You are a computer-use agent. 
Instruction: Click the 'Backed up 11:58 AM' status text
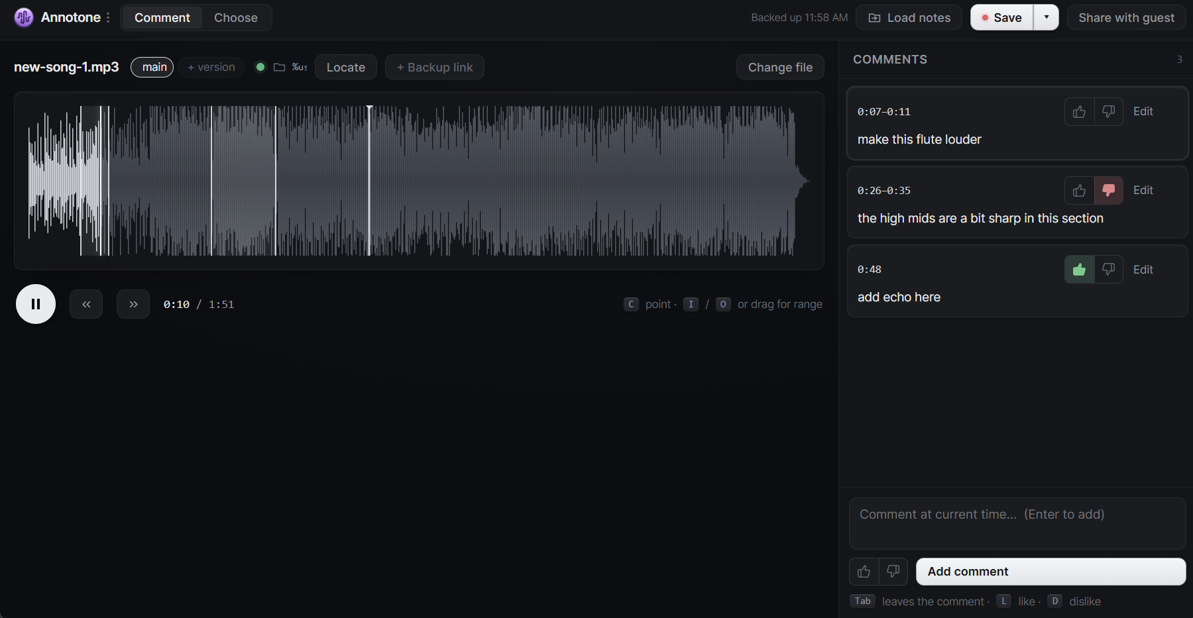click(799, 17)
